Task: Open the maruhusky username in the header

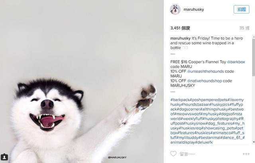Action: tap(194, 10)
